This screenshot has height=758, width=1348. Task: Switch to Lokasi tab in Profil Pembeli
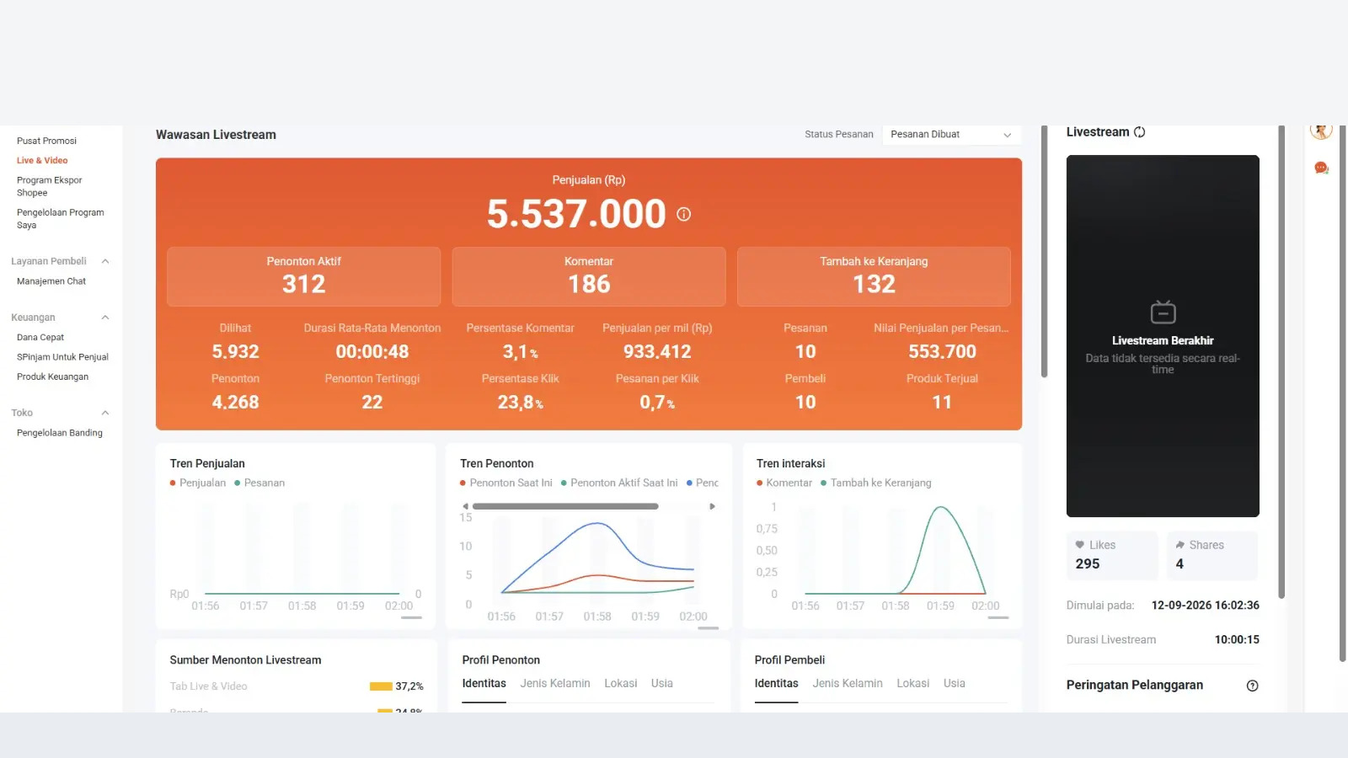point(913,684)
